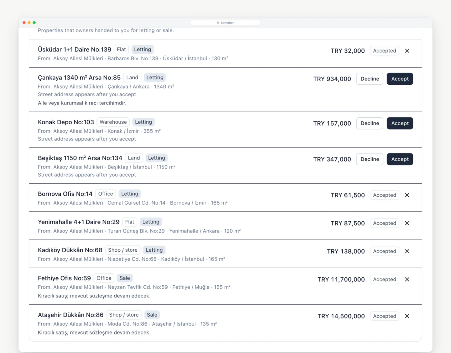Click the Letting tag on Üsküdar listing
The image size is (451, 353).
[143, 49]
